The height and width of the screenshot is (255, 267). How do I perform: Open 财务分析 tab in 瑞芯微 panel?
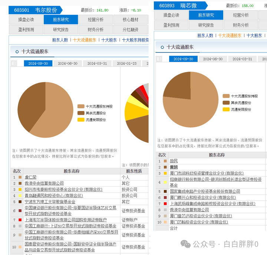[x=241, y=25]
